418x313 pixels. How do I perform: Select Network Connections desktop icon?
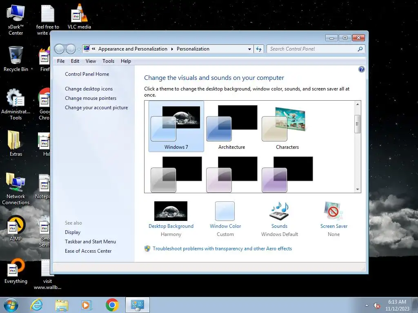point(16,189)
